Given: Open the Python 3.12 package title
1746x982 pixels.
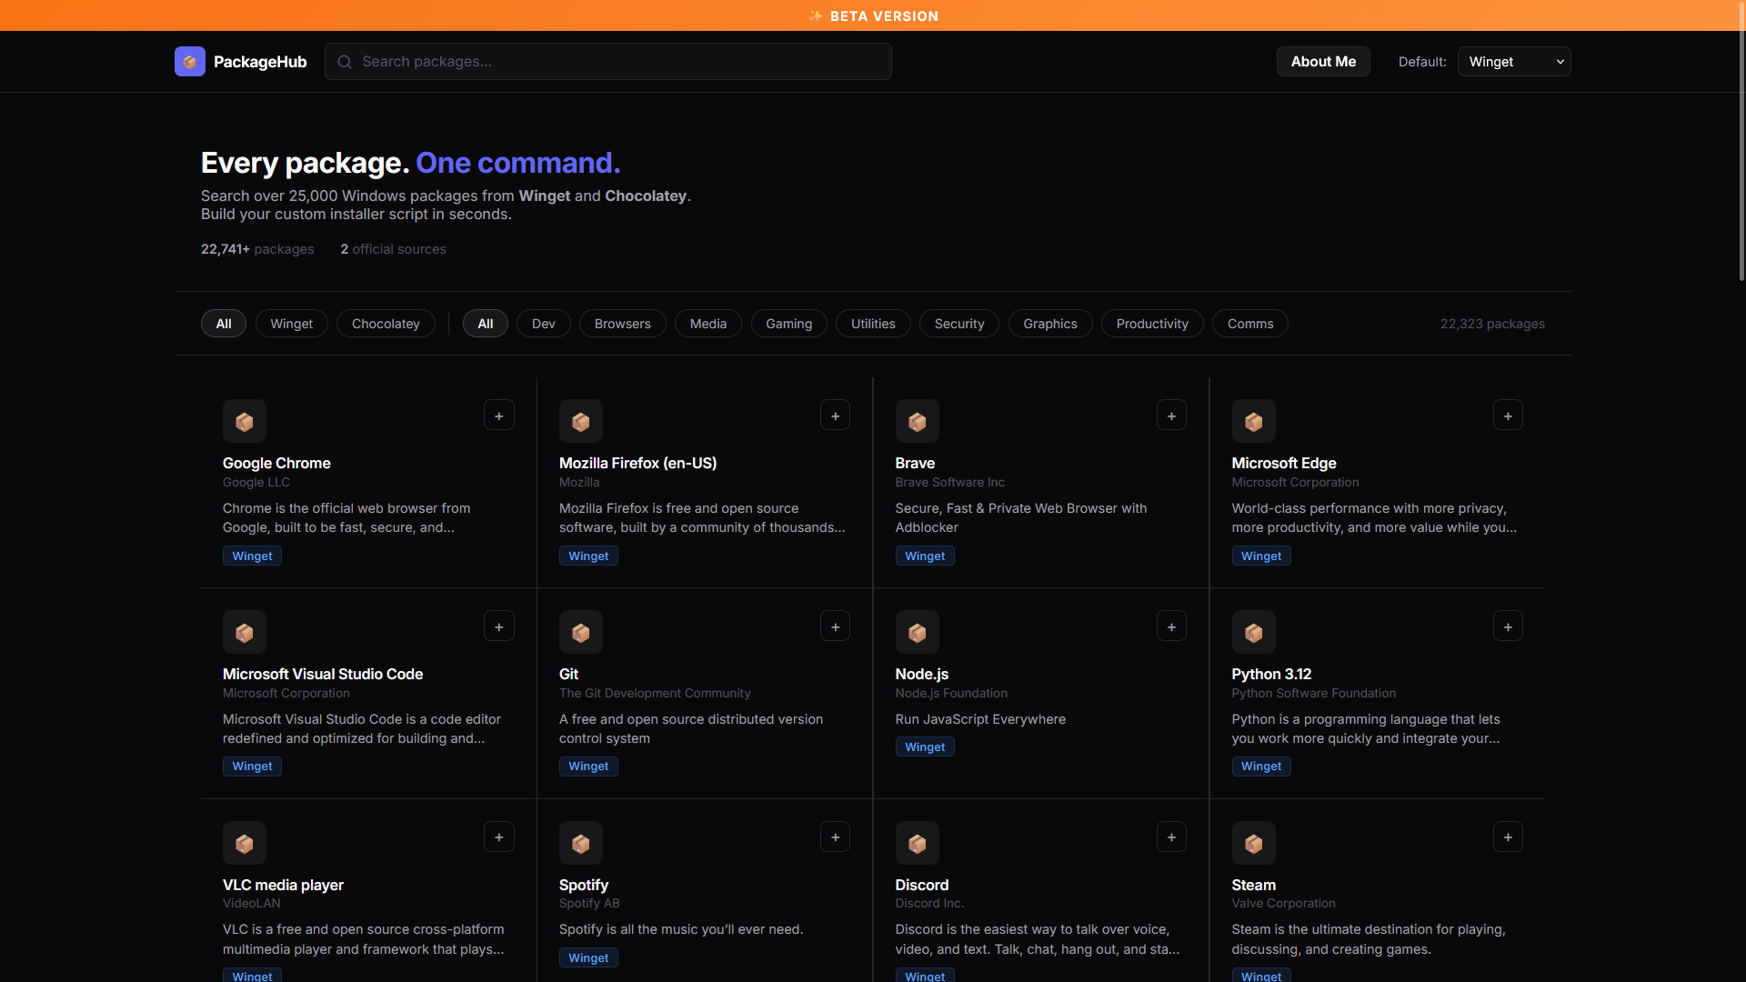Looking at the screenshot, I should 1271,674.
